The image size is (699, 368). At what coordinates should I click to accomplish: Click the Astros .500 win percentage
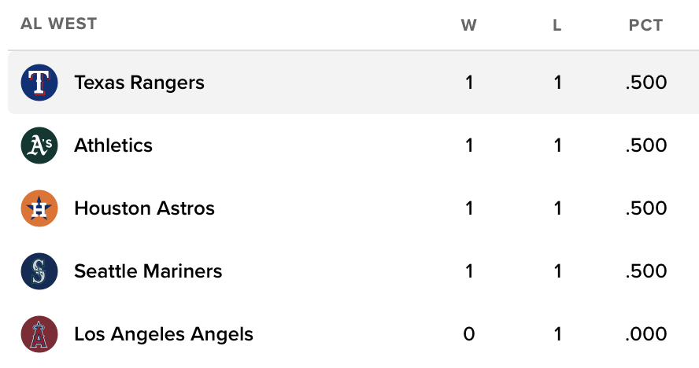[645, 208]
